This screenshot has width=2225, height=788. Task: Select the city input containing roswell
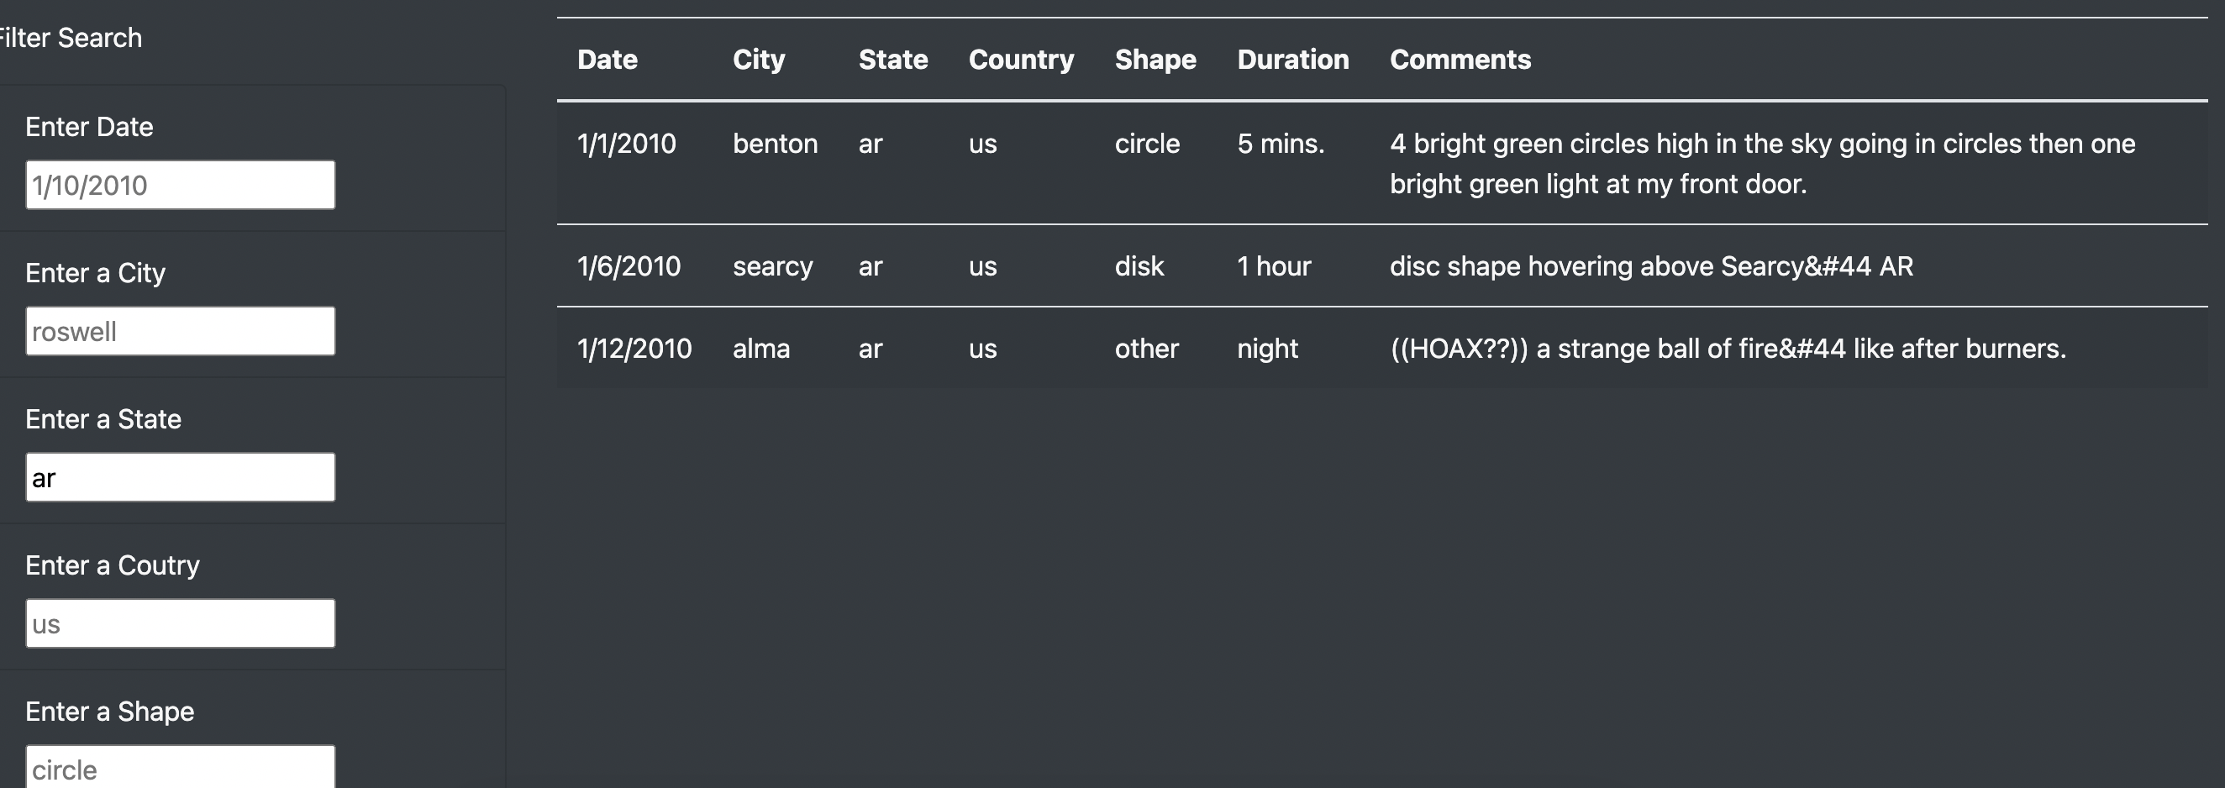pos(179,330)
